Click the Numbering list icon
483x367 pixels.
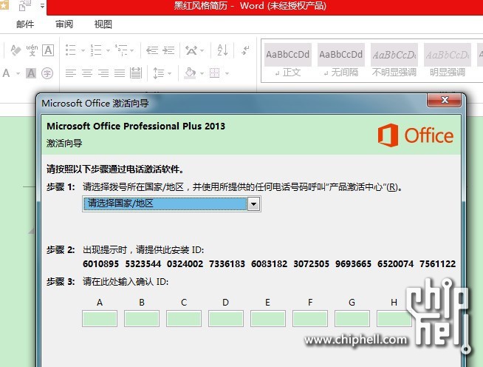[x=96, y=50]
